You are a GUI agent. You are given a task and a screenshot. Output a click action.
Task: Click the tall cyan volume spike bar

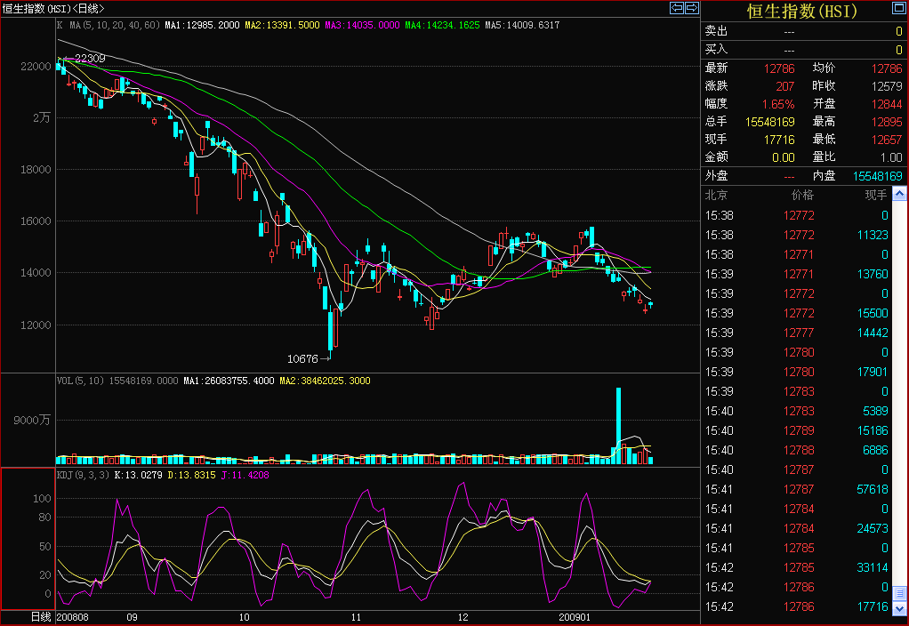pos(618,425)
